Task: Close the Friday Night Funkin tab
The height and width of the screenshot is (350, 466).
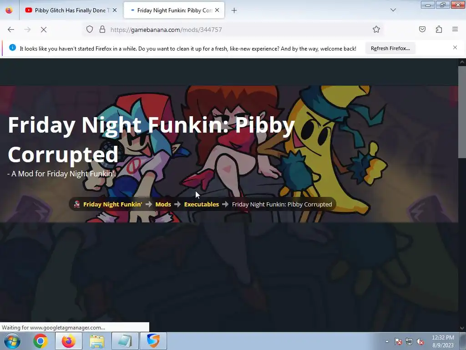Action: click(217, 10)
